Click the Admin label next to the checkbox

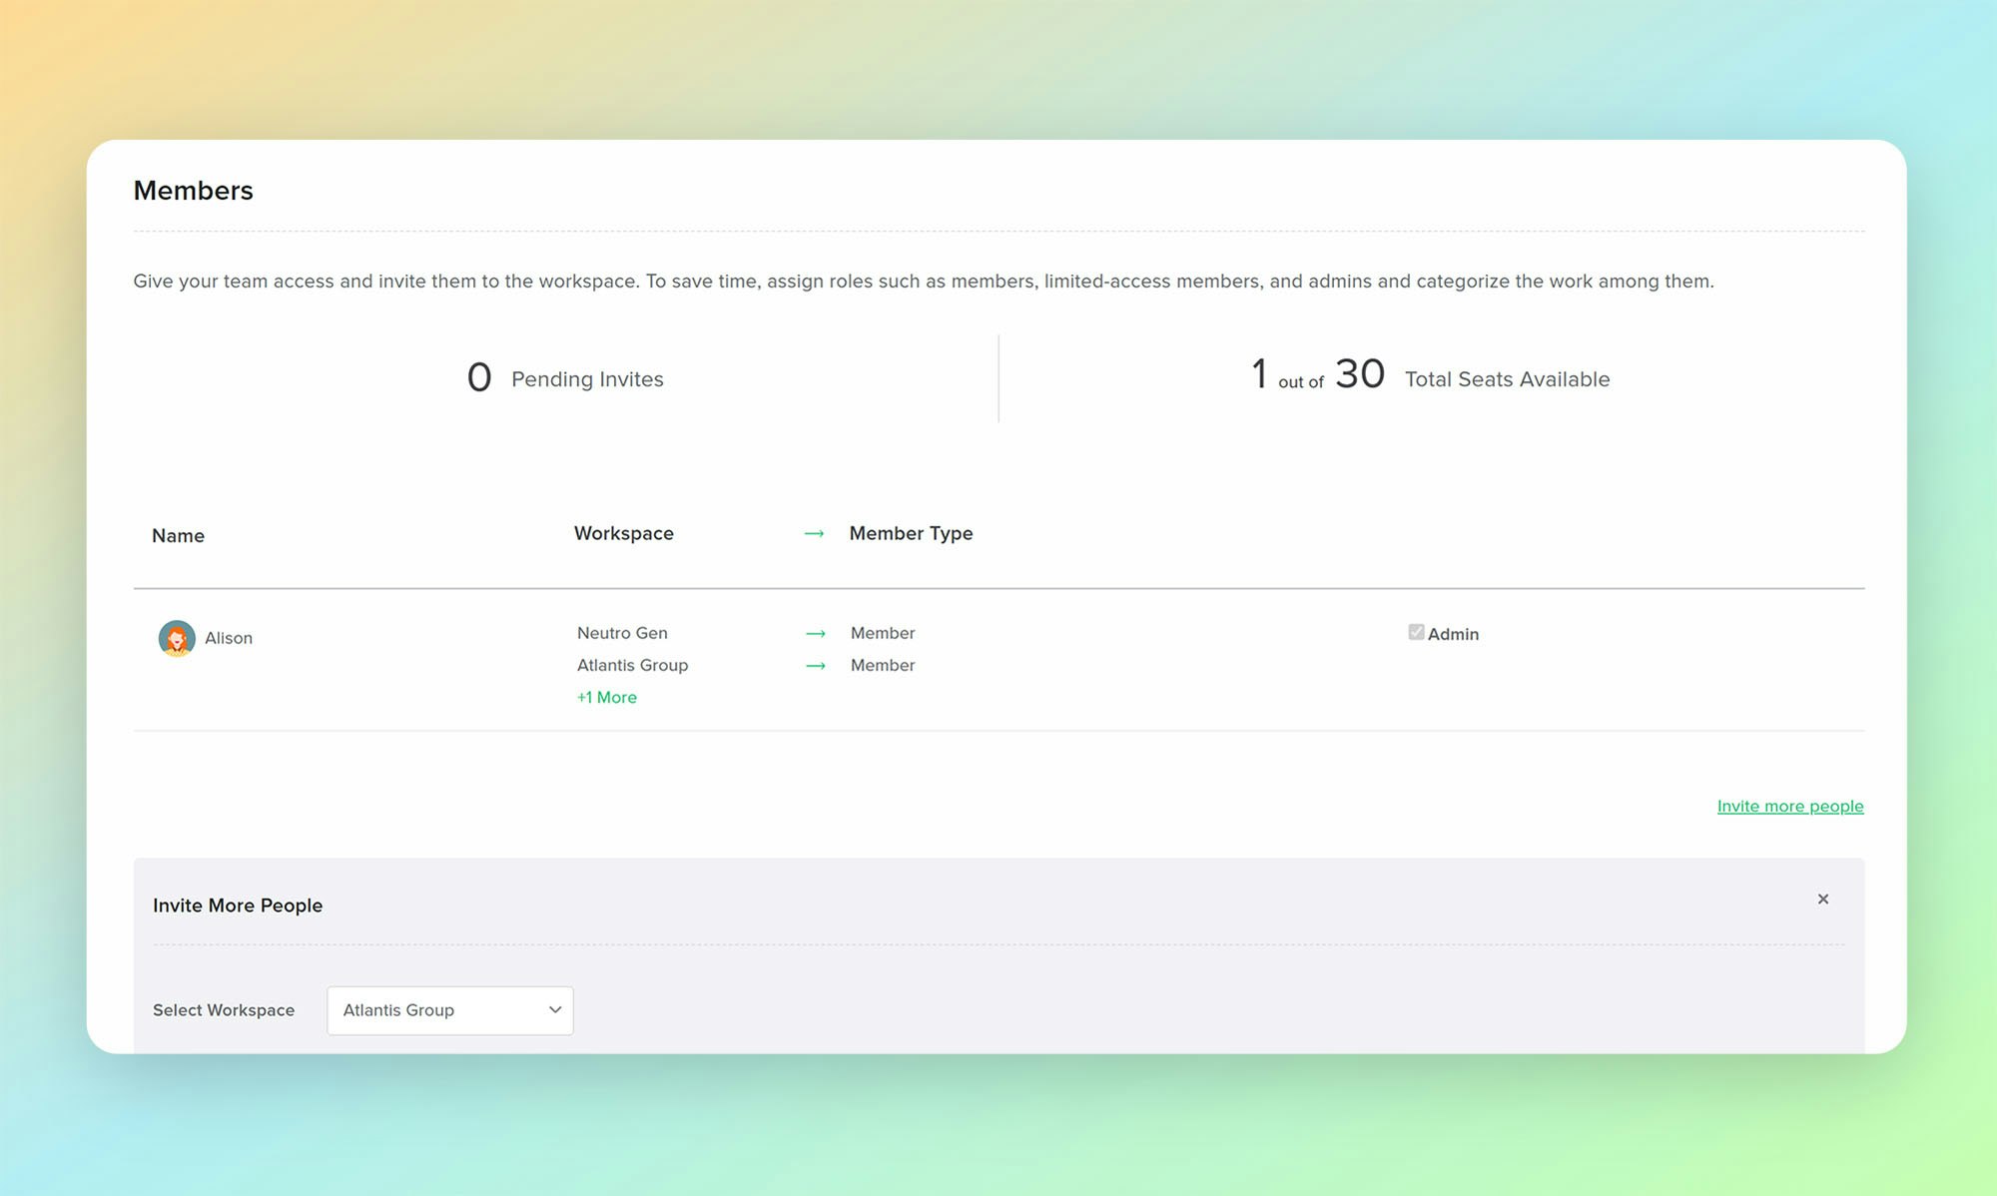pos(1452,633)
